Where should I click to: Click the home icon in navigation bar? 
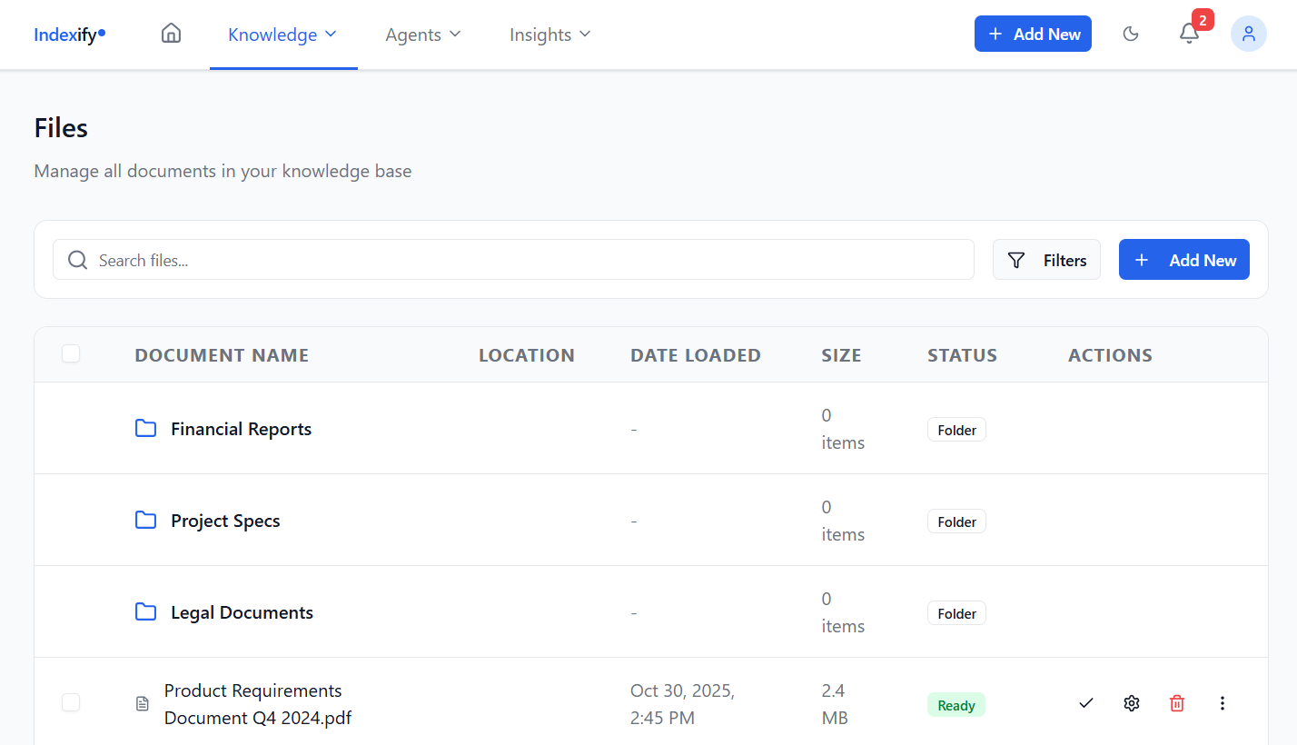(171, 33)
